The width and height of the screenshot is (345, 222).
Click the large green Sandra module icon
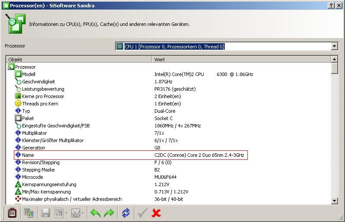tap(16, 24)
